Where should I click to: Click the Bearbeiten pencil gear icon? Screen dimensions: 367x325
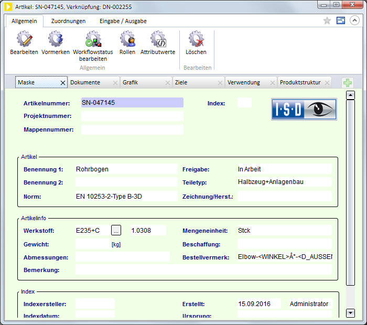click(x=24, y=39)
